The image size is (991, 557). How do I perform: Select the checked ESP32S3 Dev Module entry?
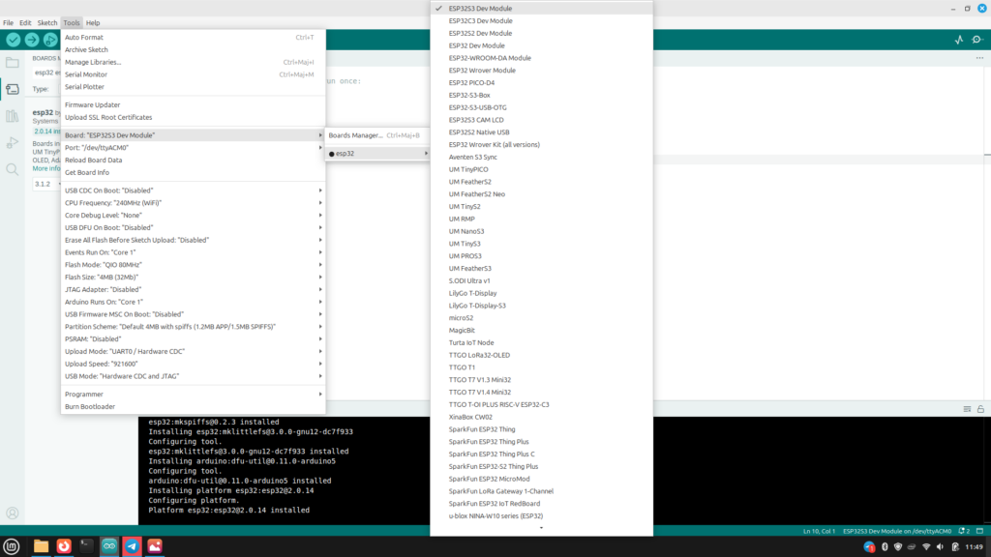pos(542,8)
